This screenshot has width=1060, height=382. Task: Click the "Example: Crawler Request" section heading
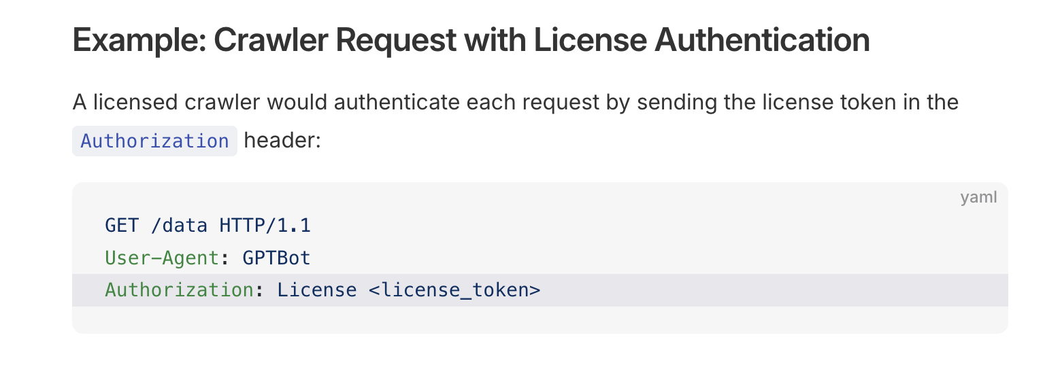point(471,41)
